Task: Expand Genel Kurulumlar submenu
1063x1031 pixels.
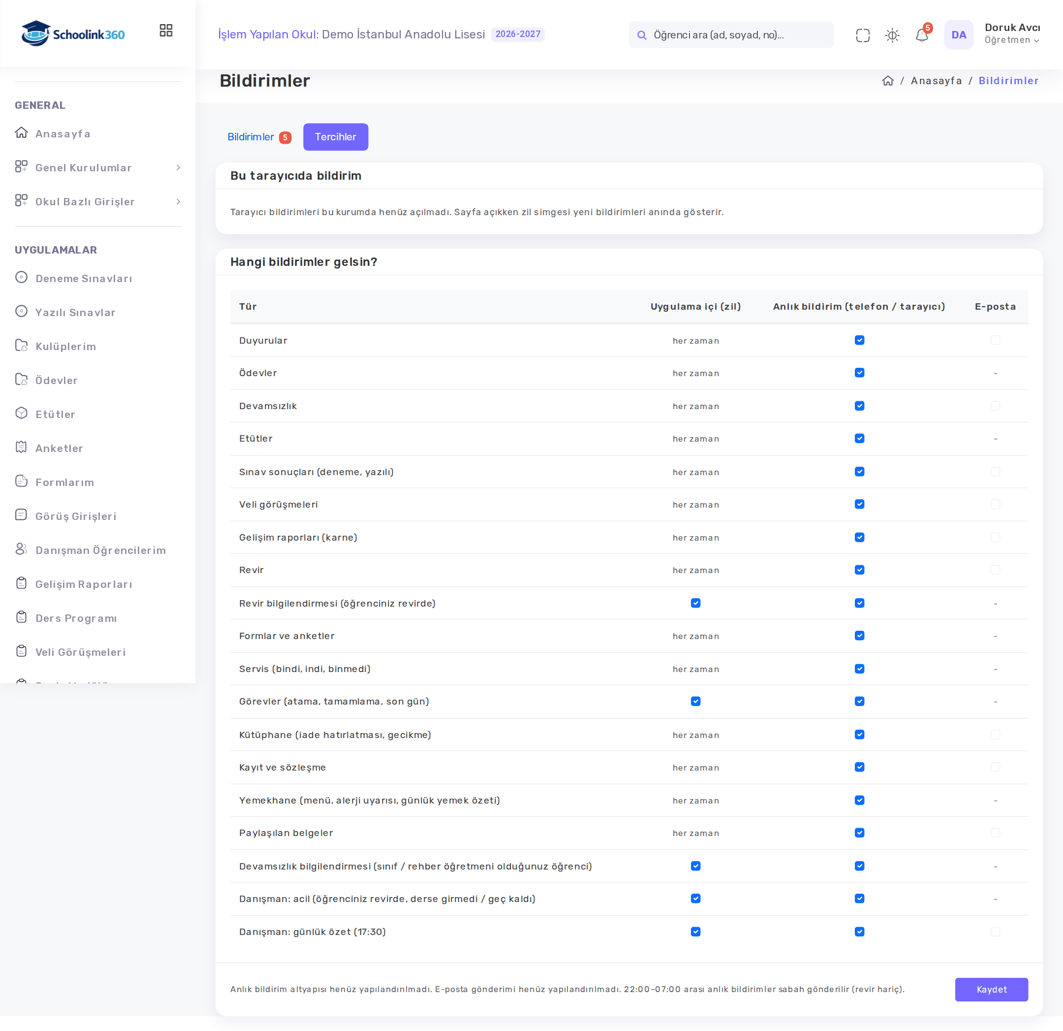Action: pos(97,168)
